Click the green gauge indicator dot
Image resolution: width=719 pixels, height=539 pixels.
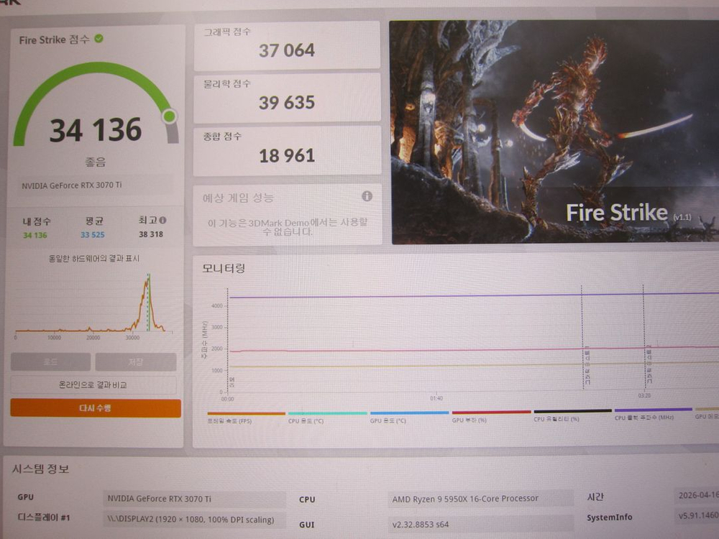point(169,116)
